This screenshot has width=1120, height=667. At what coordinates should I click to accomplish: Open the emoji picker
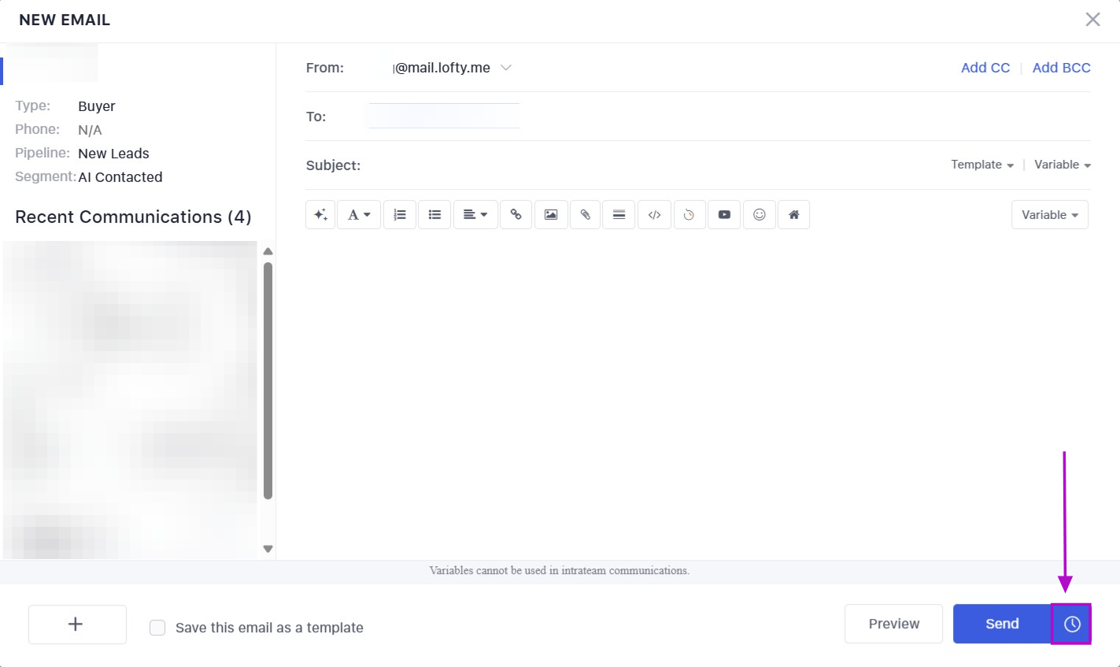pos(760,215)
